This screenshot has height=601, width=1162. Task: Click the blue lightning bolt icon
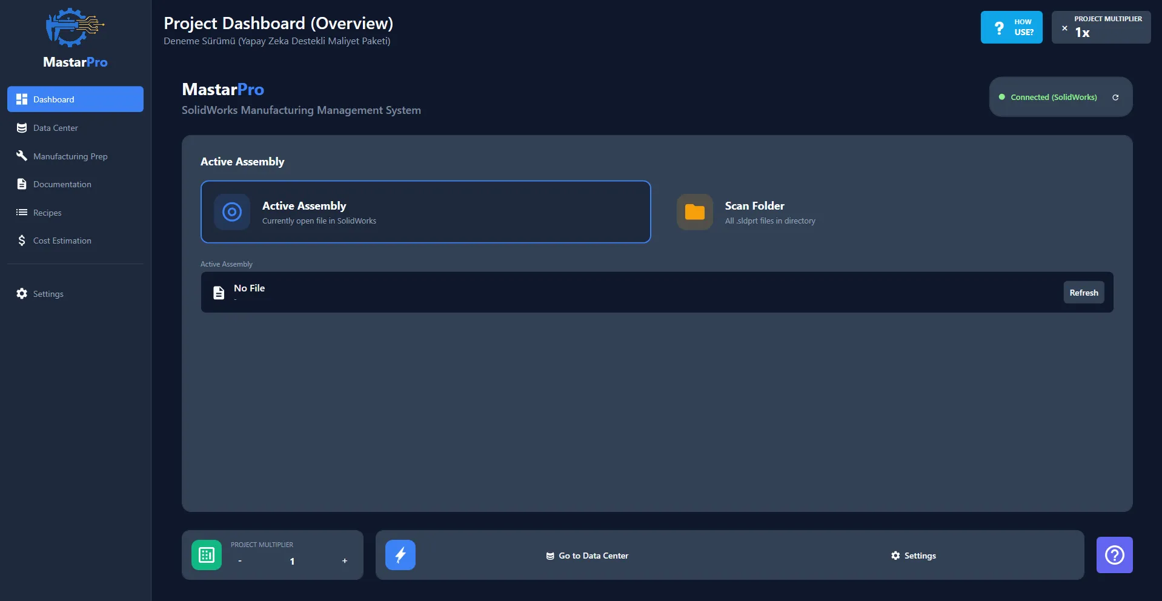coord(400,555)
